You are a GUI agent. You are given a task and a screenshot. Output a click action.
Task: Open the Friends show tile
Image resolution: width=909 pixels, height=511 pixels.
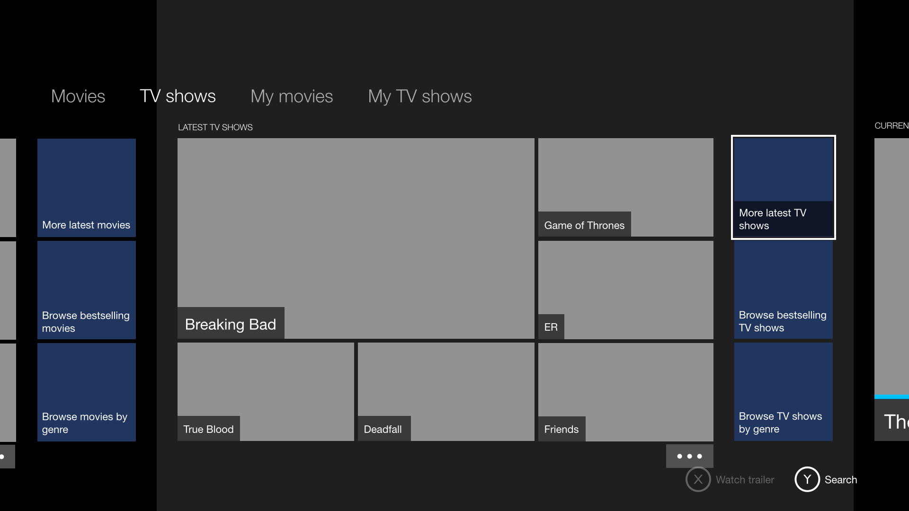626,392
